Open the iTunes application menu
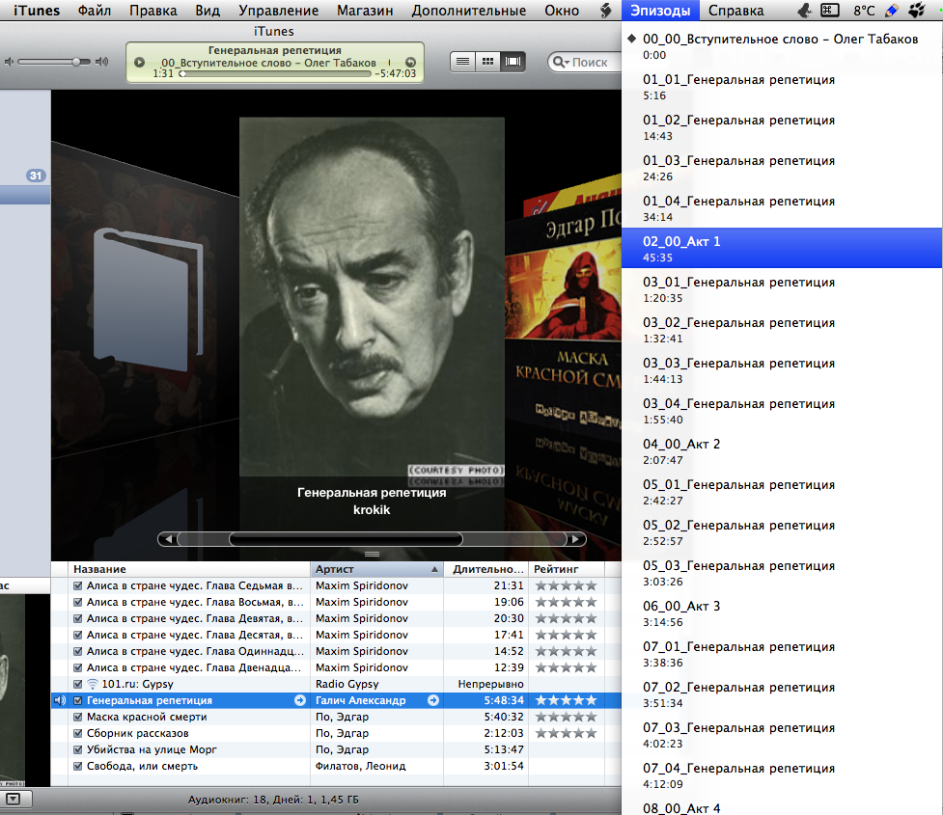The height and width of the screenshot is (815, 943). coord(37,11)
